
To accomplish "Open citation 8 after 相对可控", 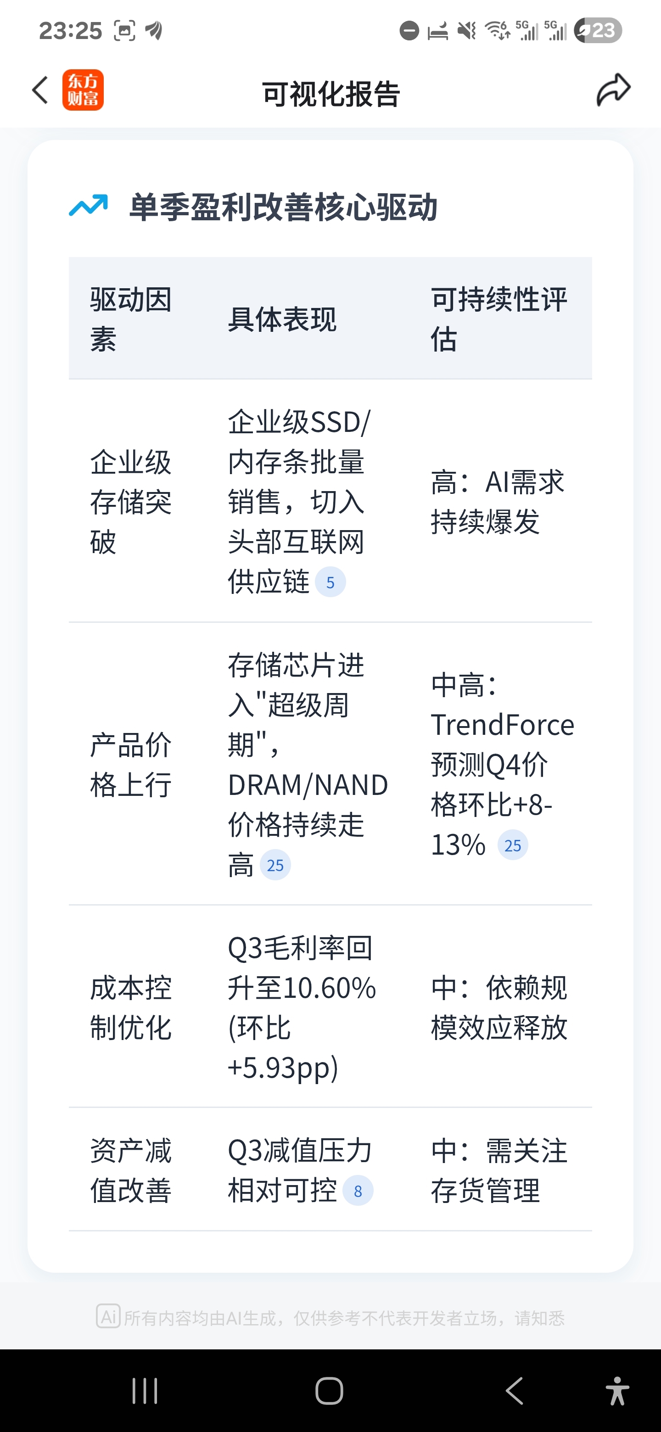I will click(358, 1191).
